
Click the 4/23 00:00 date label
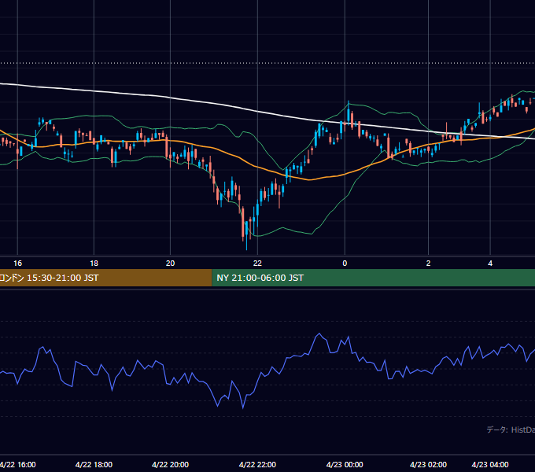(345, 464)
